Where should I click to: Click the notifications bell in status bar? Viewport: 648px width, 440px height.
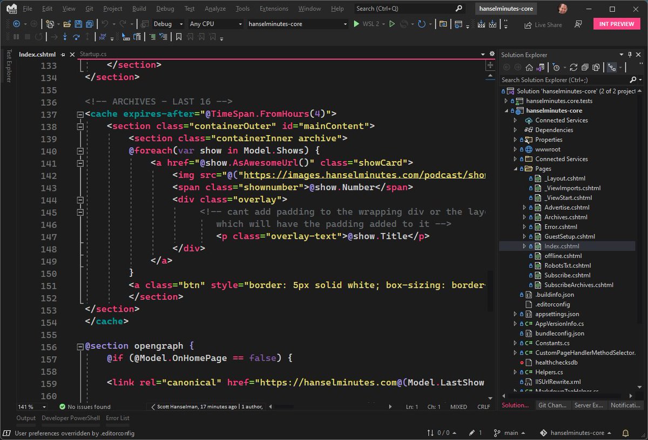pos(625,433)
